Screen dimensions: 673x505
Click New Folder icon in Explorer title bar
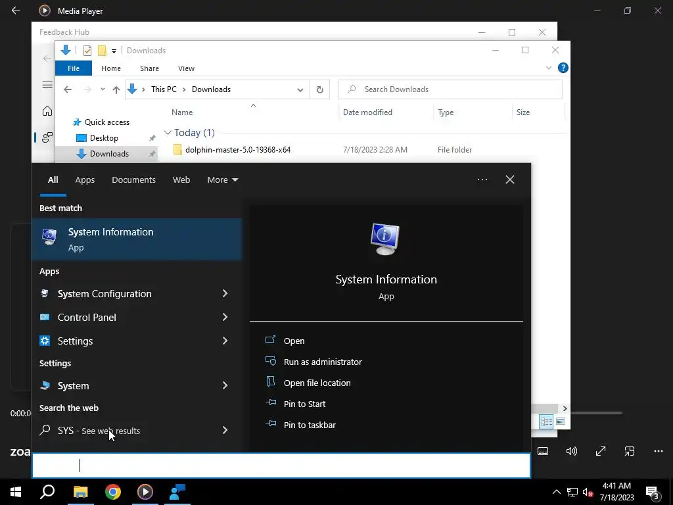coord(102,51)
